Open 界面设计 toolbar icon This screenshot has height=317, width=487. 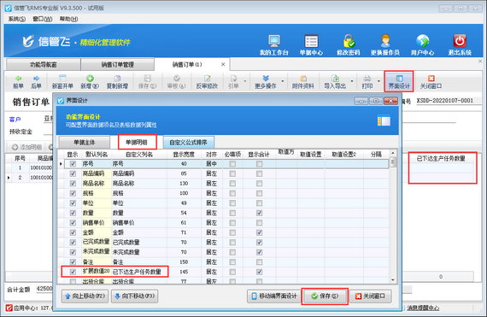399,82
